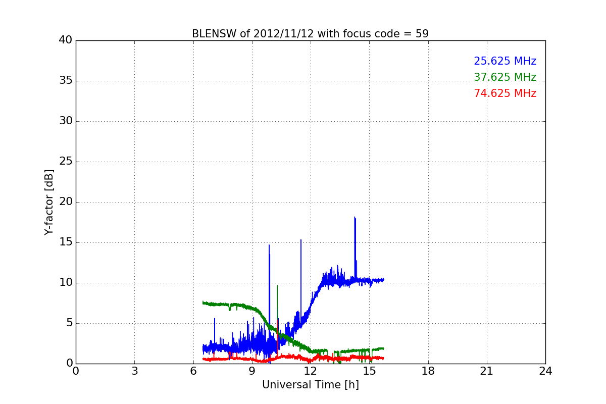Screen dimensions: 606x404
Task: Click the "Universal Time [h]" axis label
Action: [x=310, y=385]
